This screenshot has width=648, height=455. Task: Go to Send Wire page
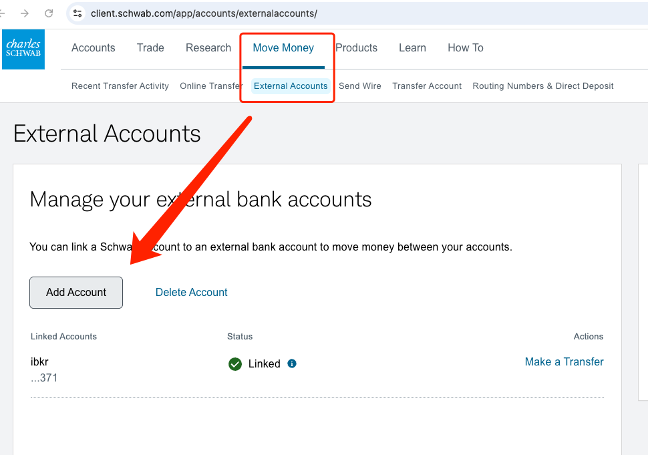360,86
